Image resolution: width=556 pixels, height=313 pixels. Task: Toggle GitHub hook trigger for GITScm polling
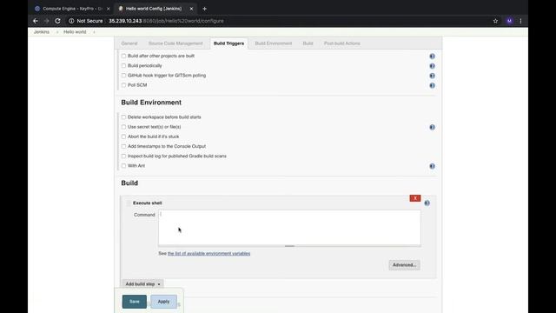click(123, 76)
